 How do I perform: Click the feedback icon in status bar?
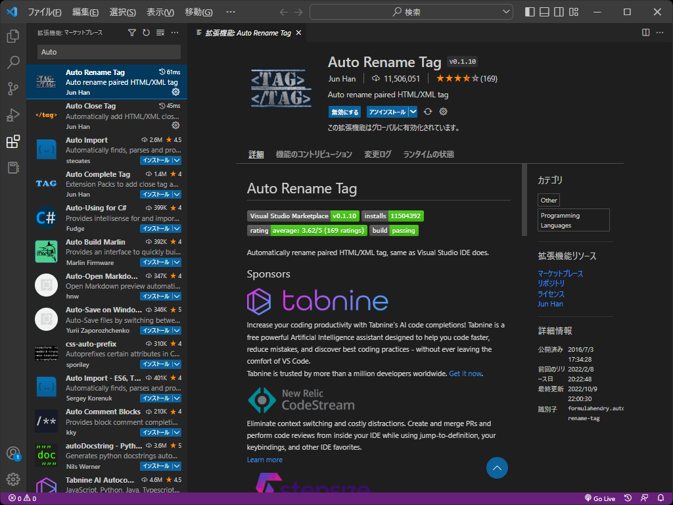(x=644, y=498)
